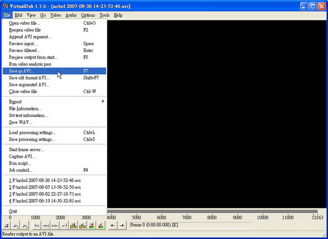Screen dimensions: 328x239
Task: Choose Set text information...
Action: point(54,115)
